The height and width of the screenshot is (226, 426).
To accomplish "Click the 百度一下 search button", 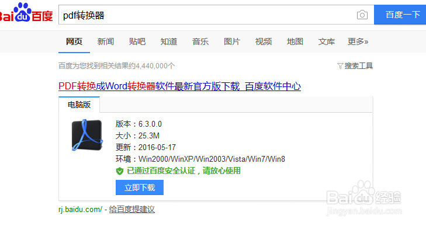I will click(400, 15).
